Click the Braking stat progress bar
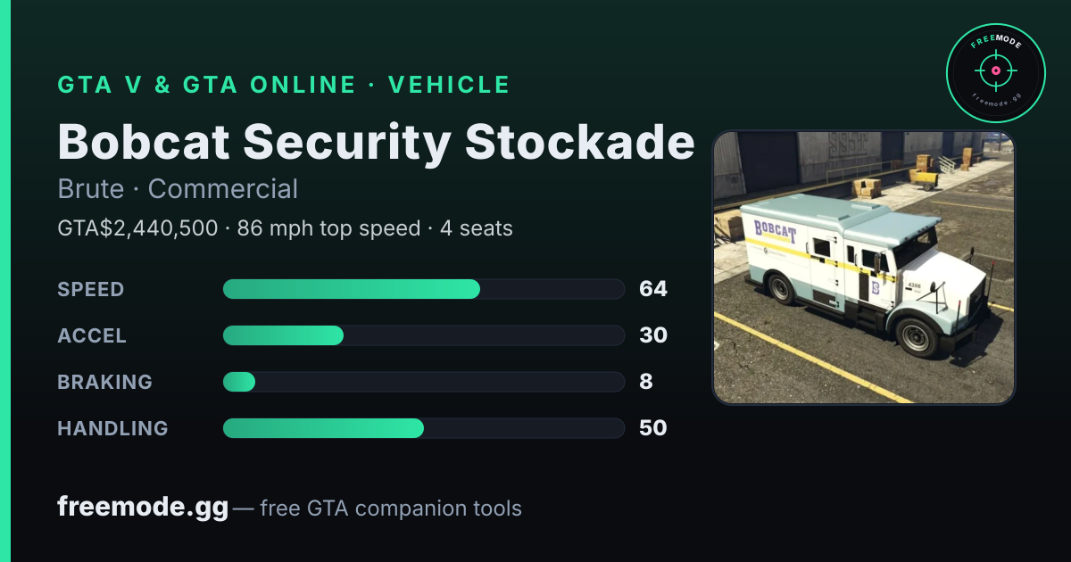Viewport: 1071px width, 562px height. tap(423, 382)
